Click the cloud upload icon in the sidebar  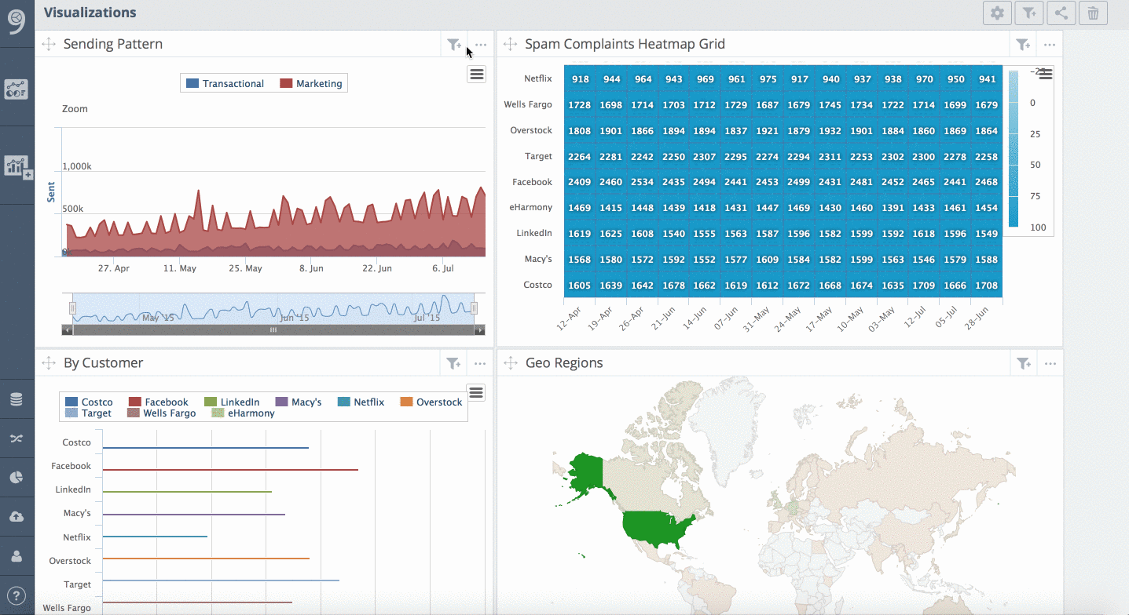(x=17, y=516)
